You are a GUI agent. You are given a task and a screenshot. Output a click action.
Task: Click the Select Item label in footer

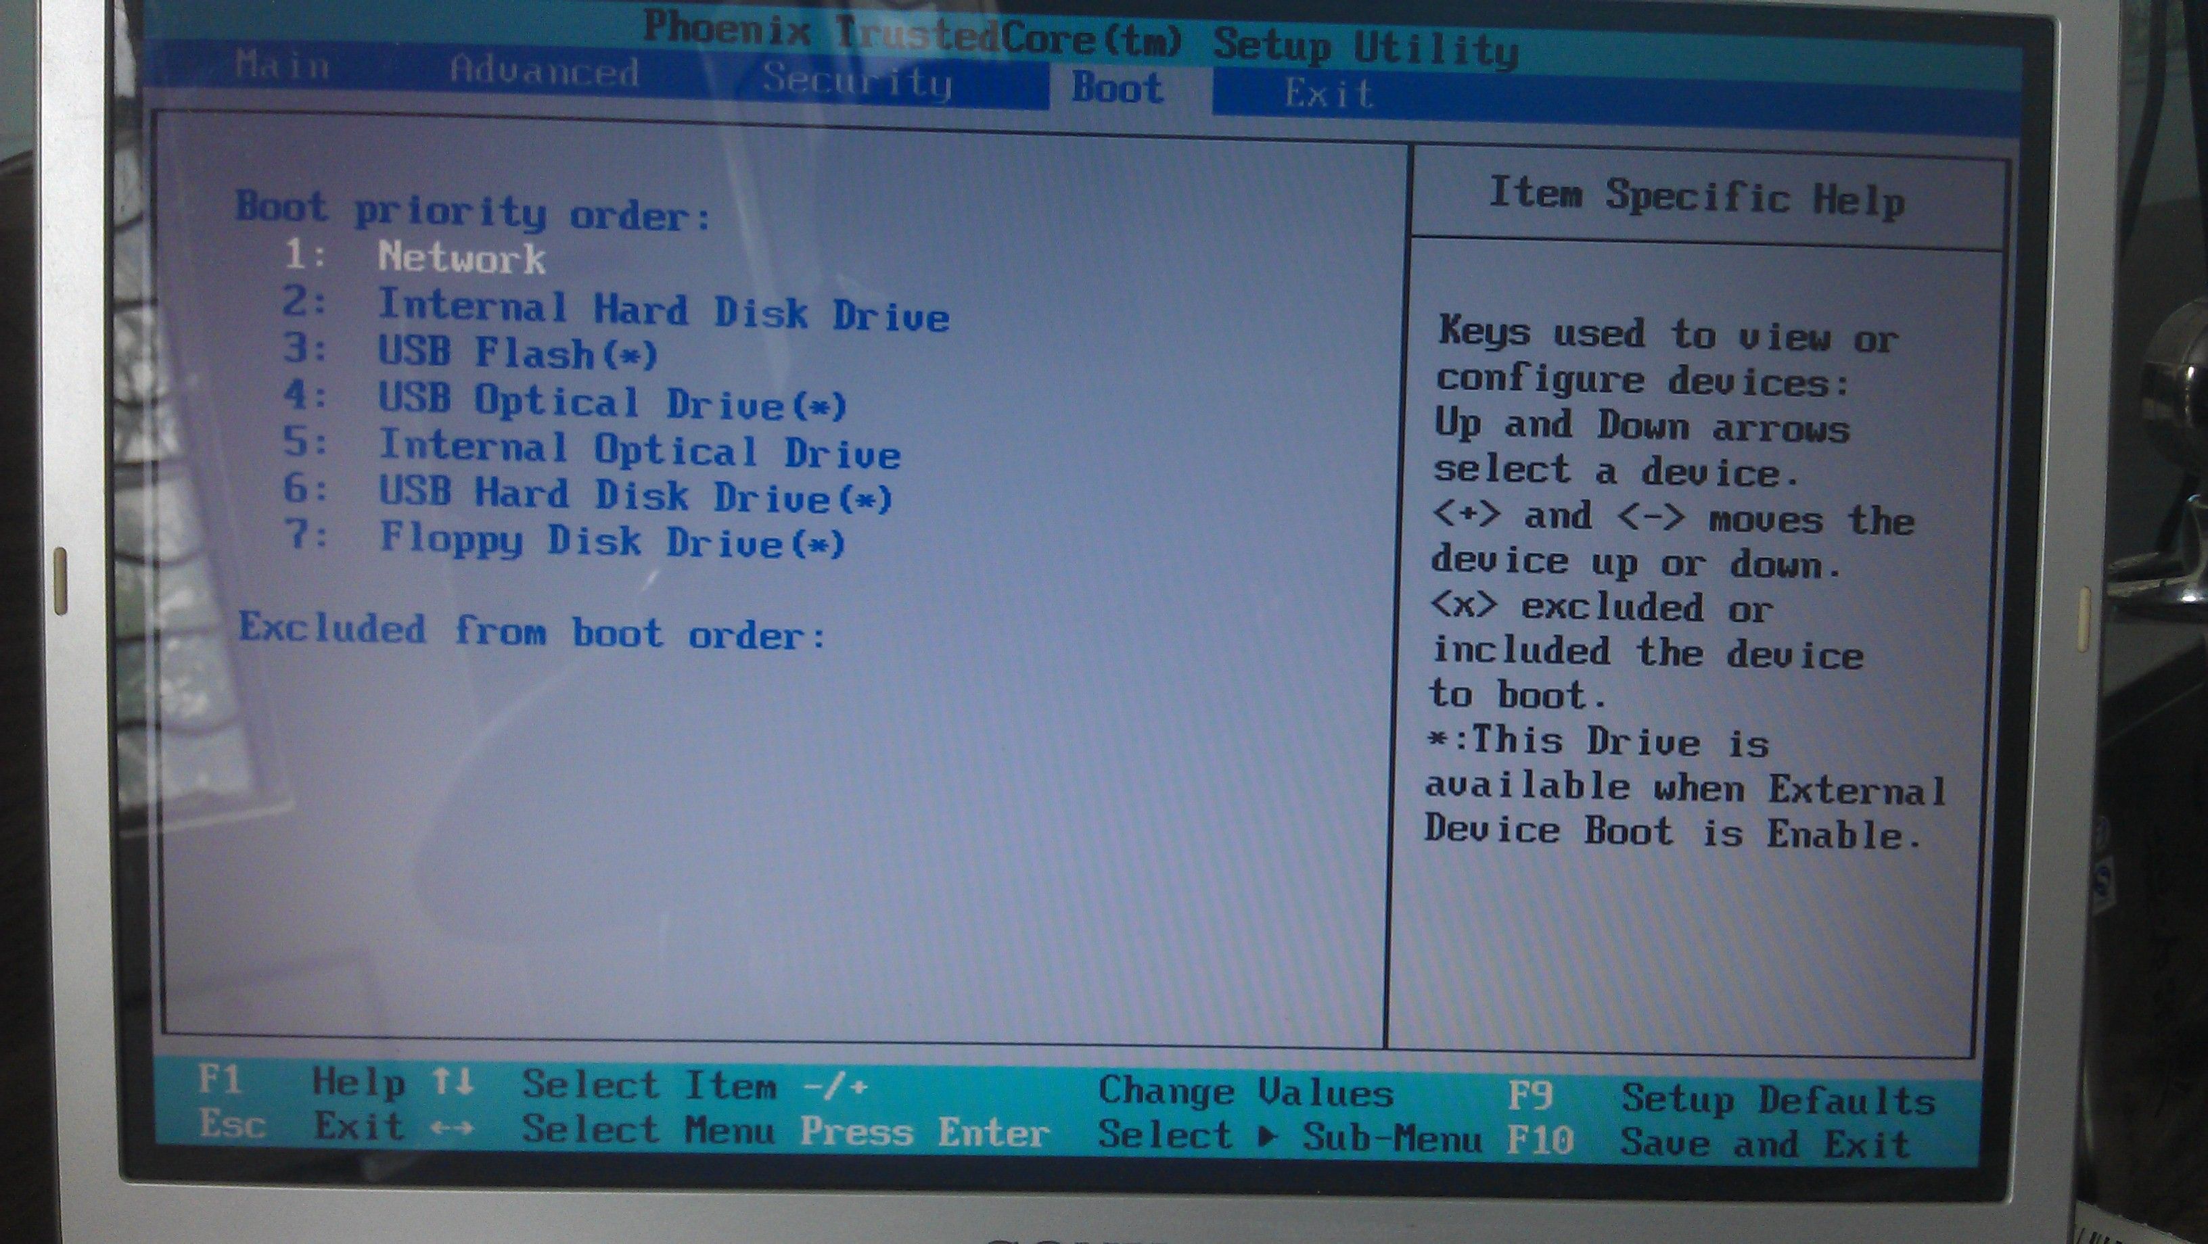[x=649, y=1086]
